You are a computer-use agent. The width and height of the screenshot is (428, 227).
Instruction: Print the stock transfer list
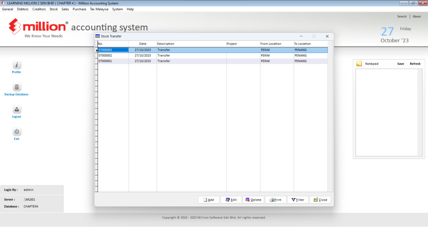point(276,200)
